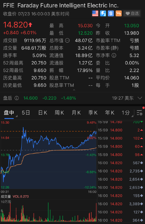Screen dimensions: 145x224
Task: Select the 15:59 trade row with volume 102
Action: click(120, 138)
